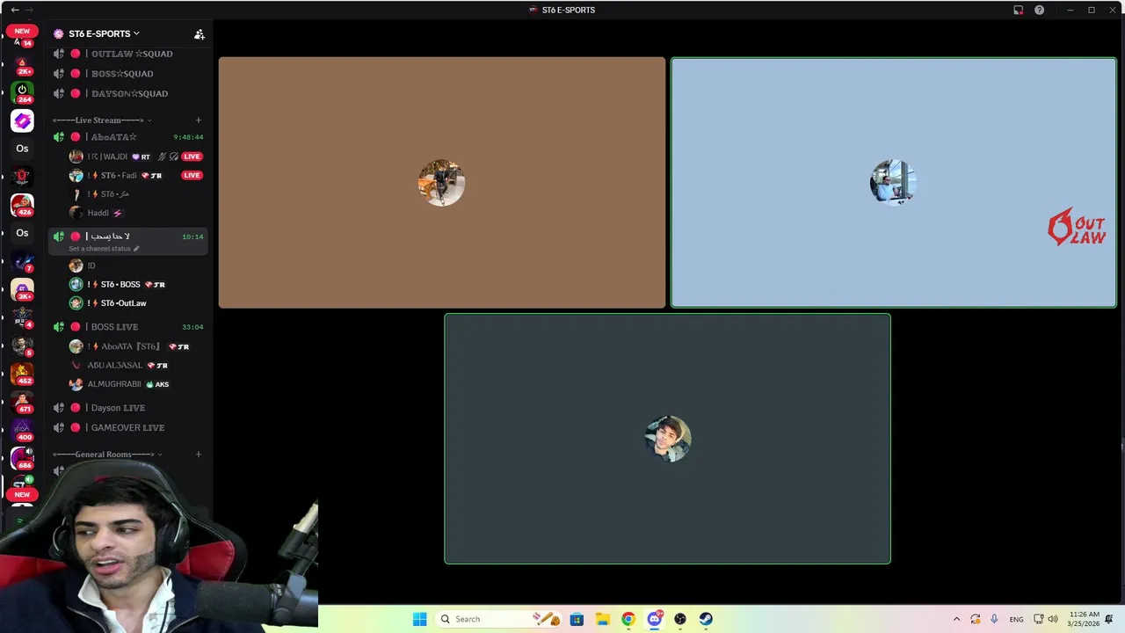The width and height of the screenshot is (1125, 633).
Task: Go back with the title bar back arrow
Action: [15, 10]
